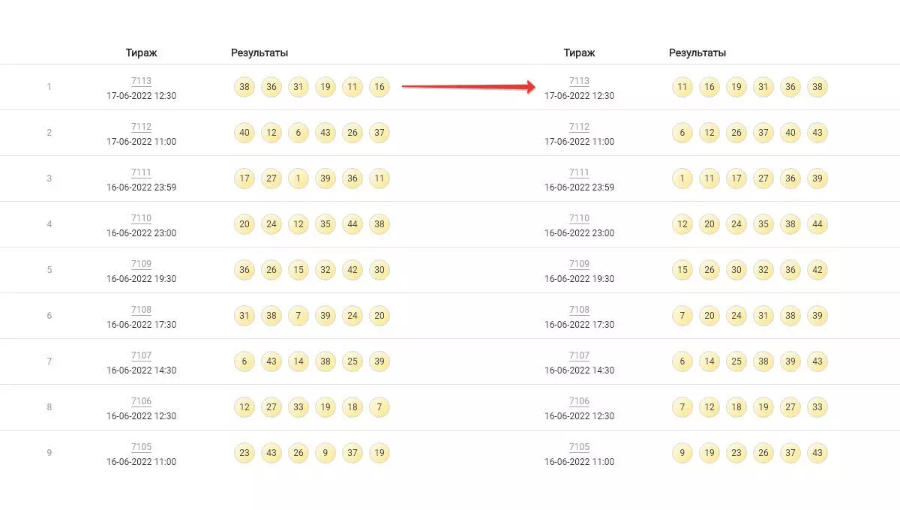900x510 pixels.
Task: Open draw 7105 details link
Action: click(x=141, y=446)
